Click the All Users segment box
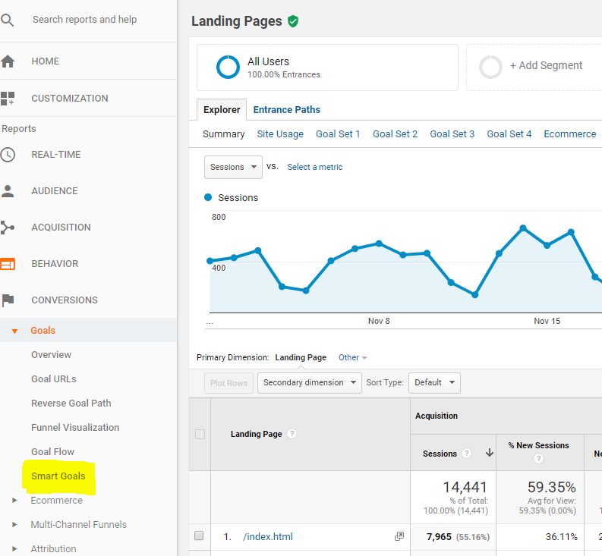Viewport: 602px width, 556px height. click(327, 68)
